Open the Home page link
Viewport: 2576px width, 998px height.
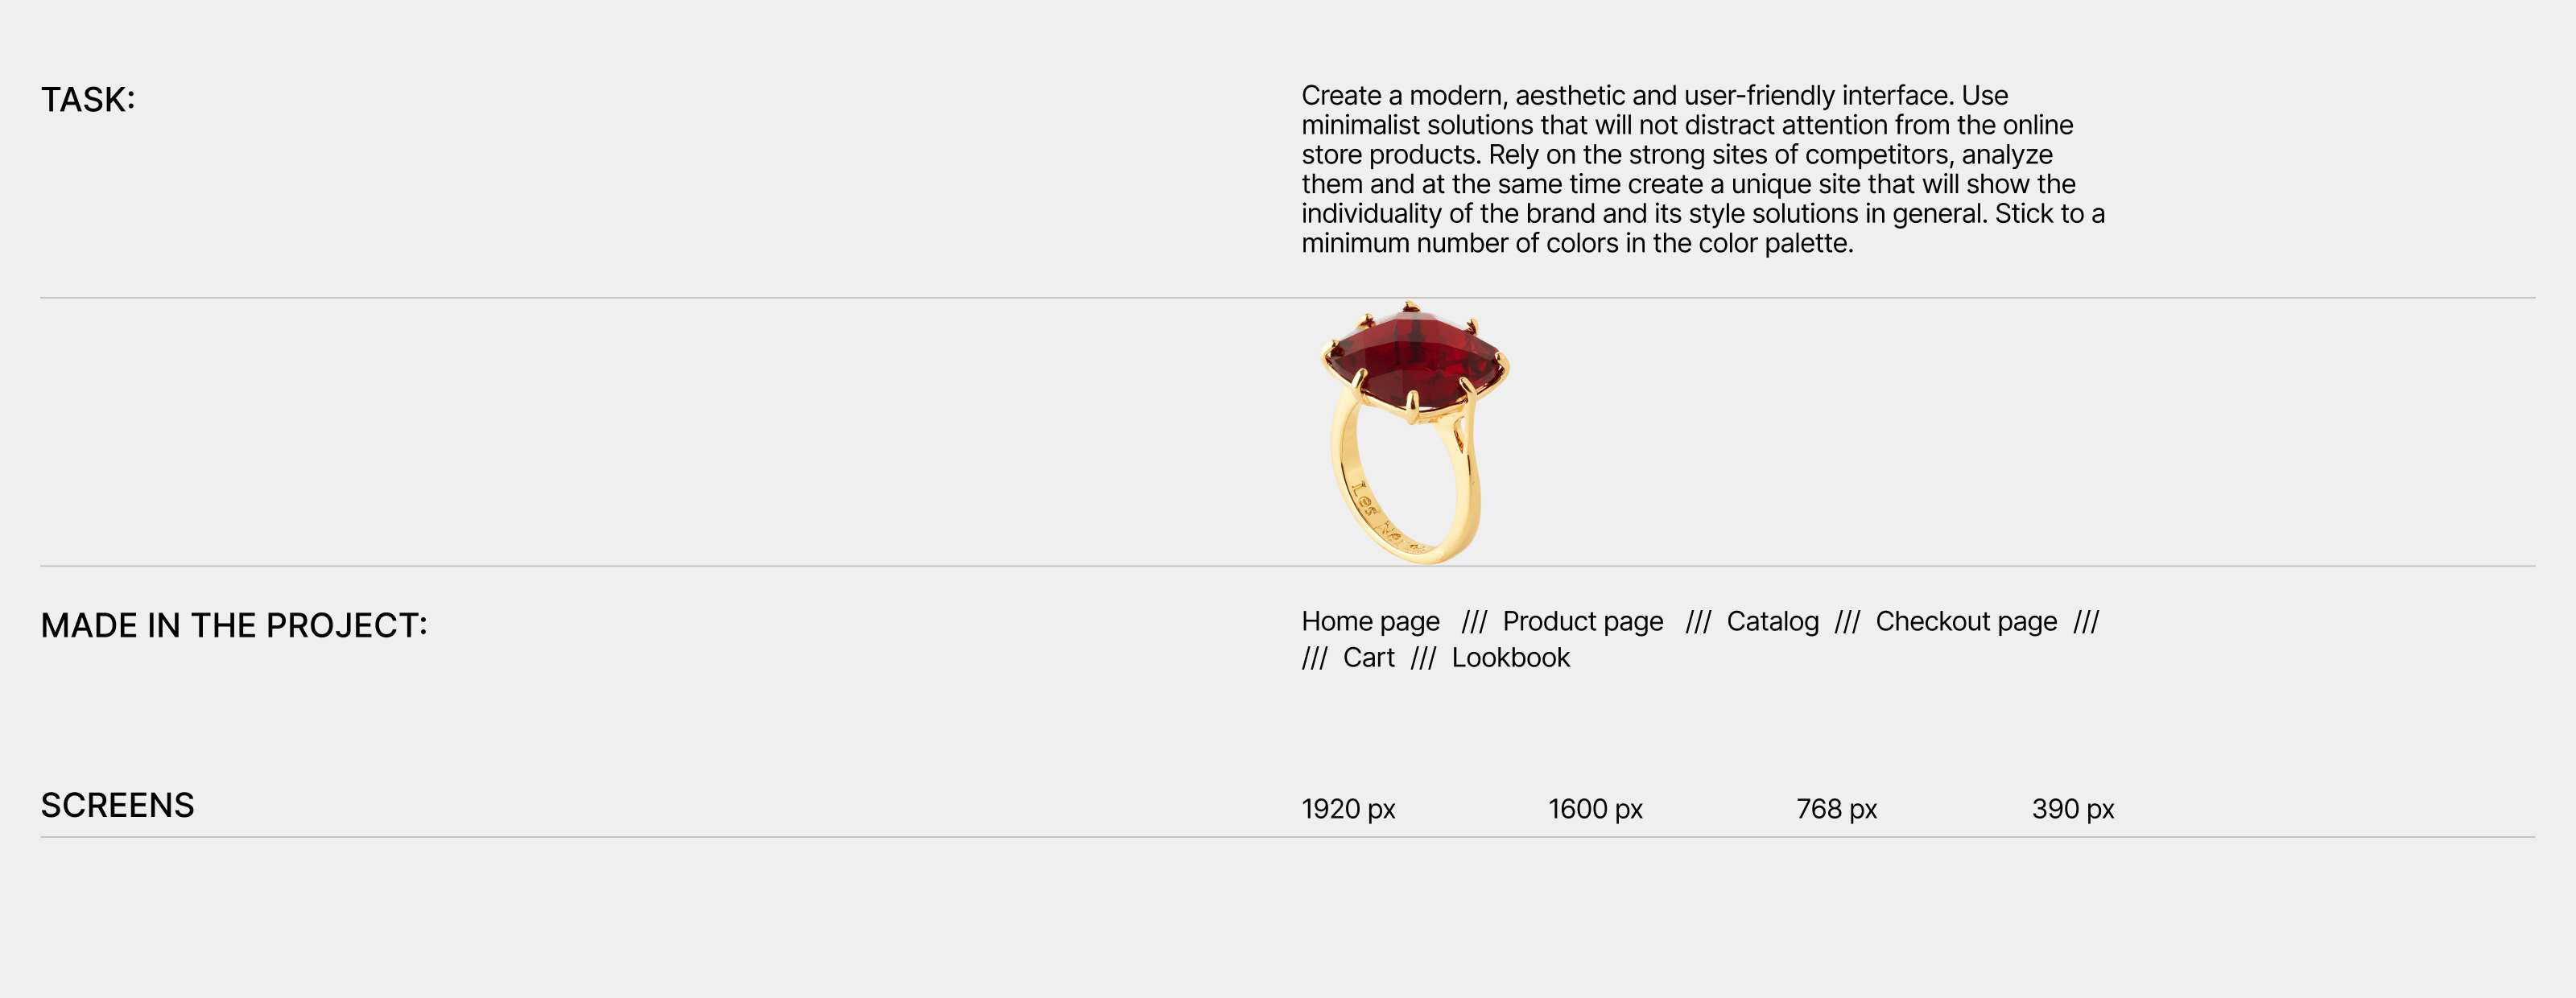[x=1370, y=622]
